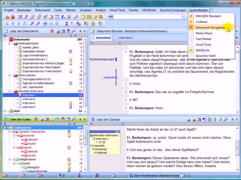241x180 pixels.
Task: Collapse the kognitiv code node
Action: [14, 147]
